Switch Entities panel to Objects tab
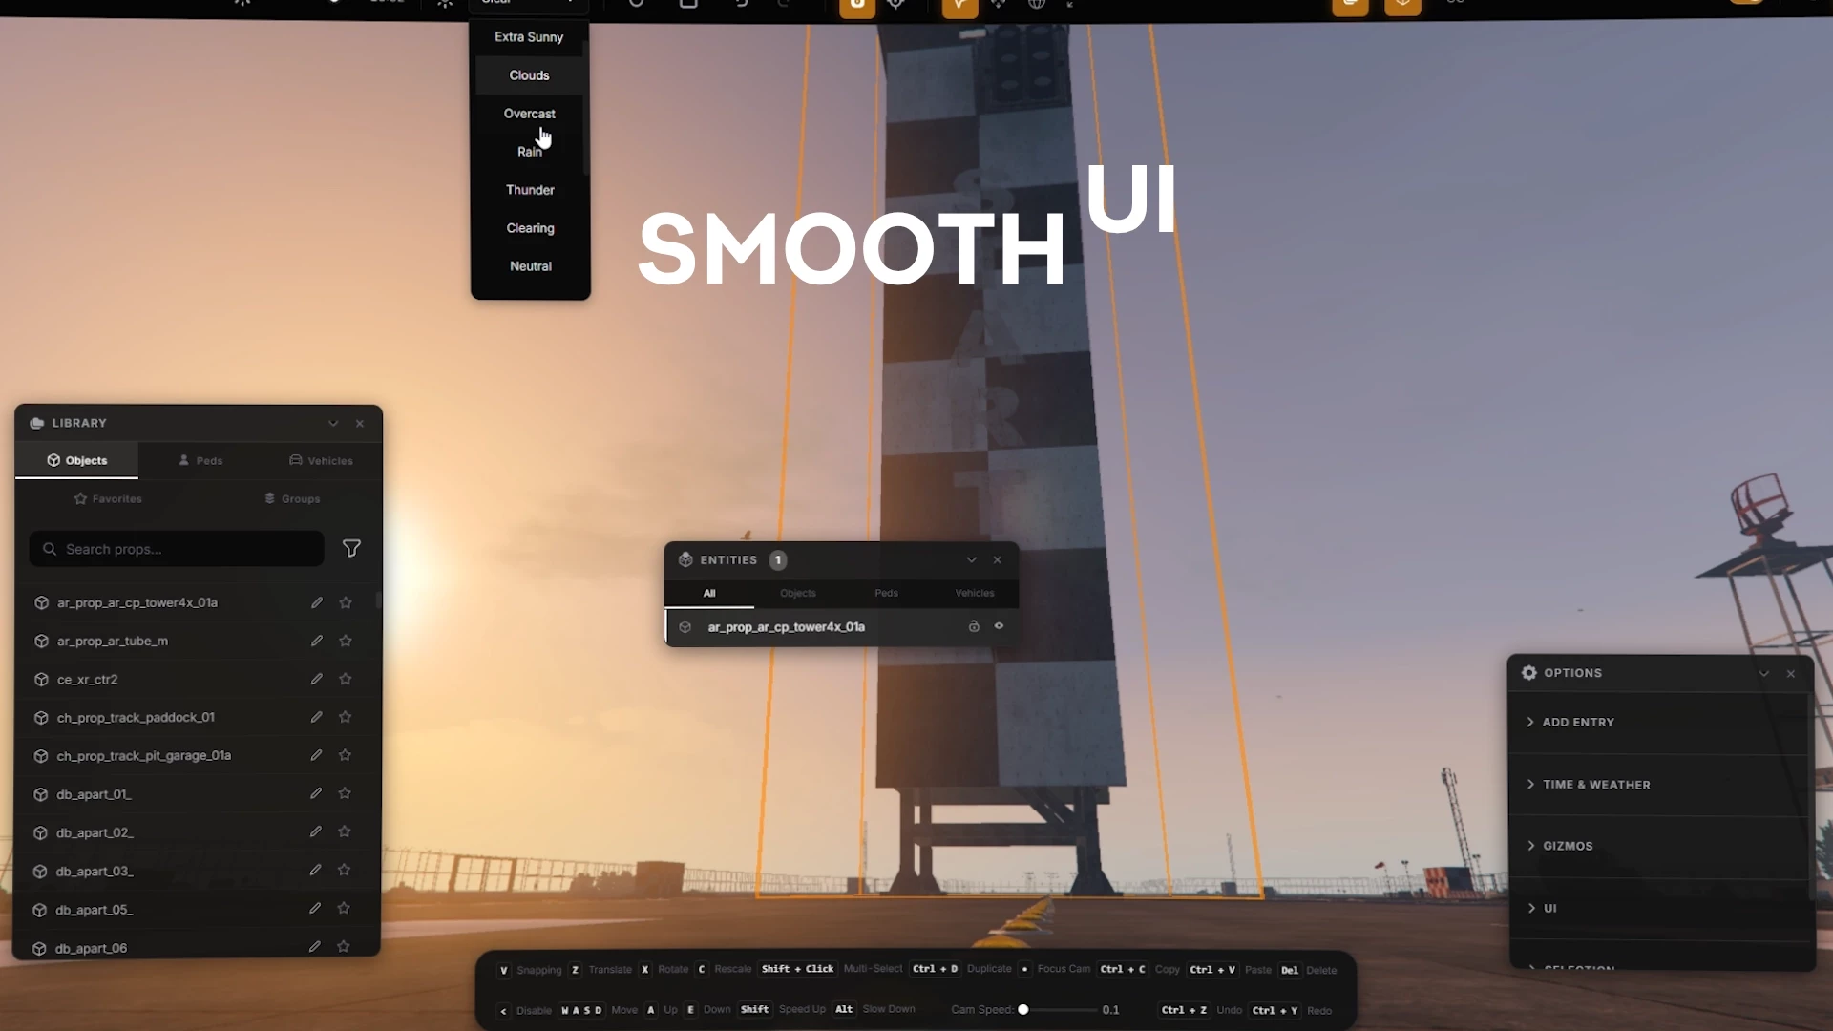The width and height of the screenshot is (1833, 1031). [x=798, y=593]
